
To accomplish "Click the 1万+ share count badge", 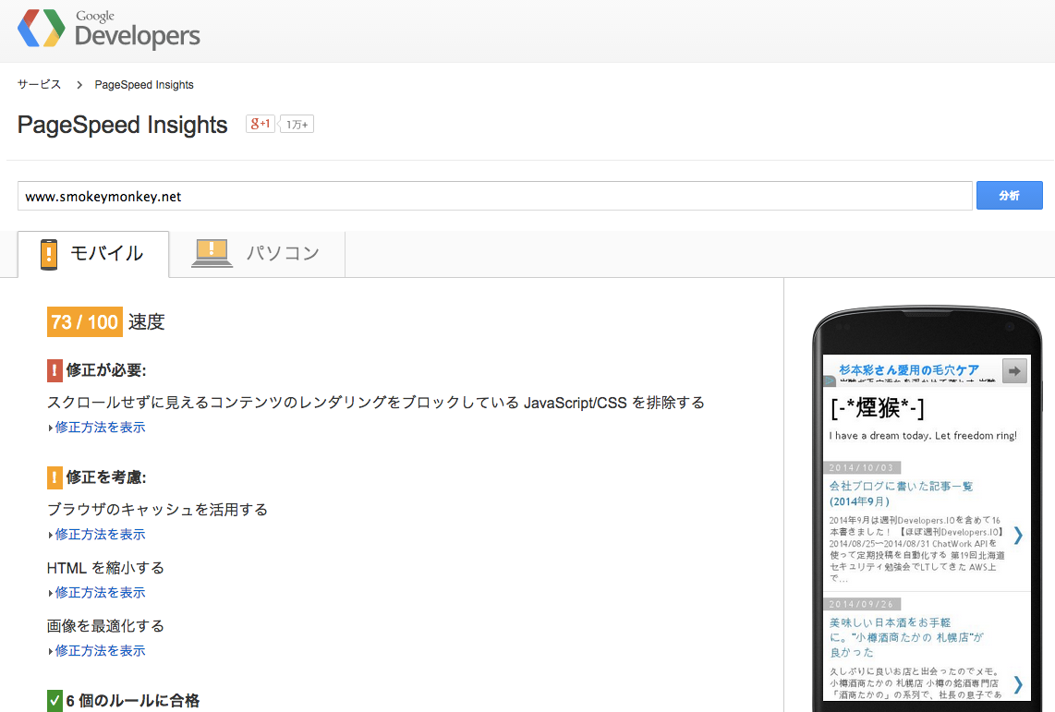I will point(297,123).
